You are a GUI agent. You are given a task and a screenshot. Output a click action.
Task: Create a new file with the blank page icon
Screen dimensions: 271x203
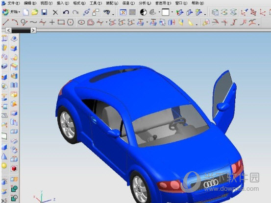coord(26,12)
